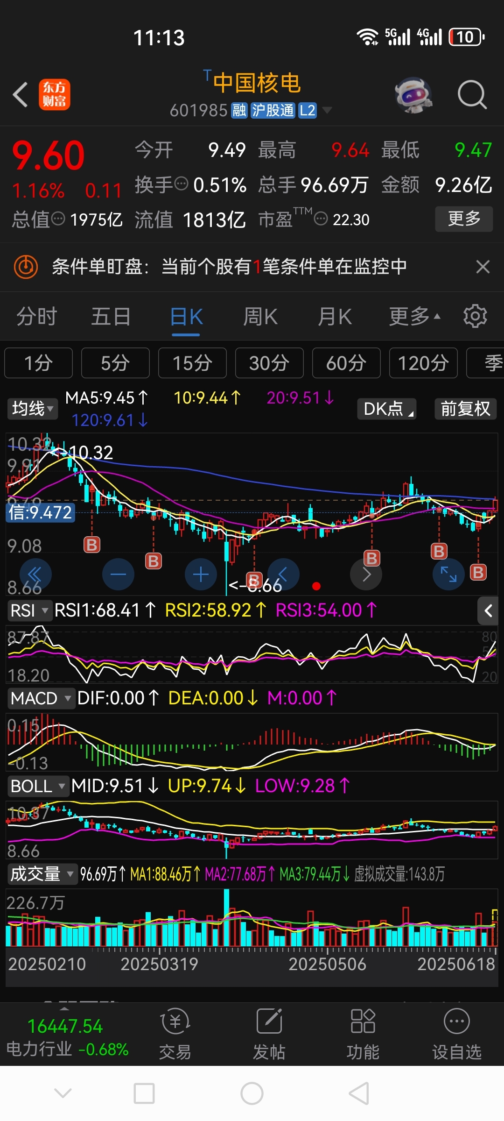This screenshot has width=504, height=1121.
Task: Open 交易 trade icon
Action: (x=175, y=1034)
